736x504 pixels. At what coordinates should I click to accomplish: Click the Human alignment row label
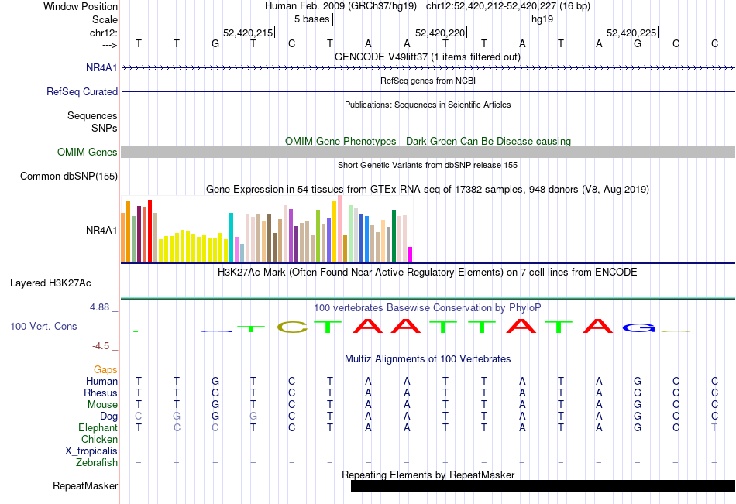(101, 381)
